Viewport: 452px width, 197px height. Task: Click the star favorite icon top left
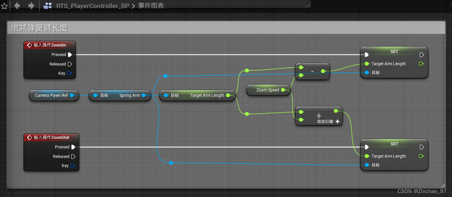[4, 5]
